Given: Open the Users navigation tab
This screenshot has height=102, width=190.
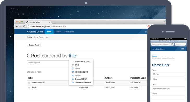Looking at the screenshot, I should tap(58, 32).
